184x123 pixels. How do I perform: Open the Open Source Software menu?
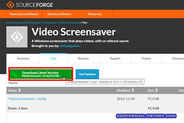[24, 14]
